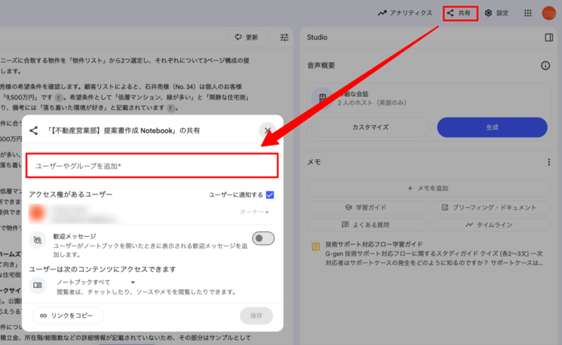
Task: Click the audio overview 詳細な会話 icon
Action: [x=322, y=98]
